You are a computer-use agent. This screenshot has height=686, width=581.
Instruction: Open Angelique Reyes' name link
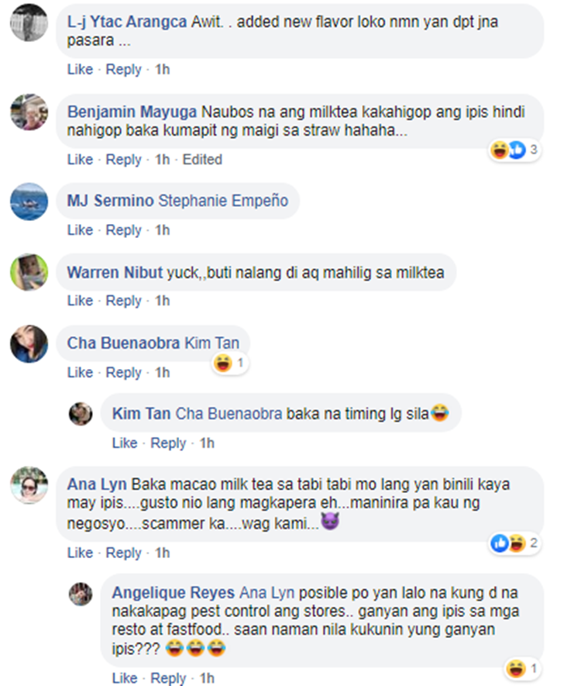[x=173, y=592]
